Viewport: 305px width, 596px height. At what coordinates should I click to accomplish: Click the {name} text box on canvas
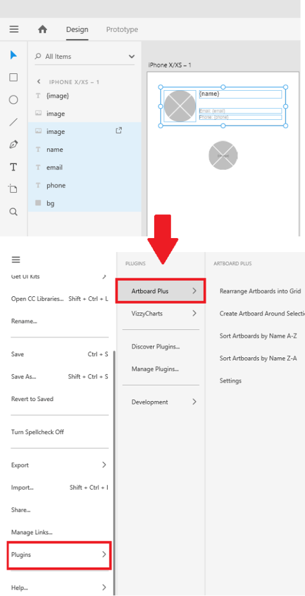[x=240, y=94]
